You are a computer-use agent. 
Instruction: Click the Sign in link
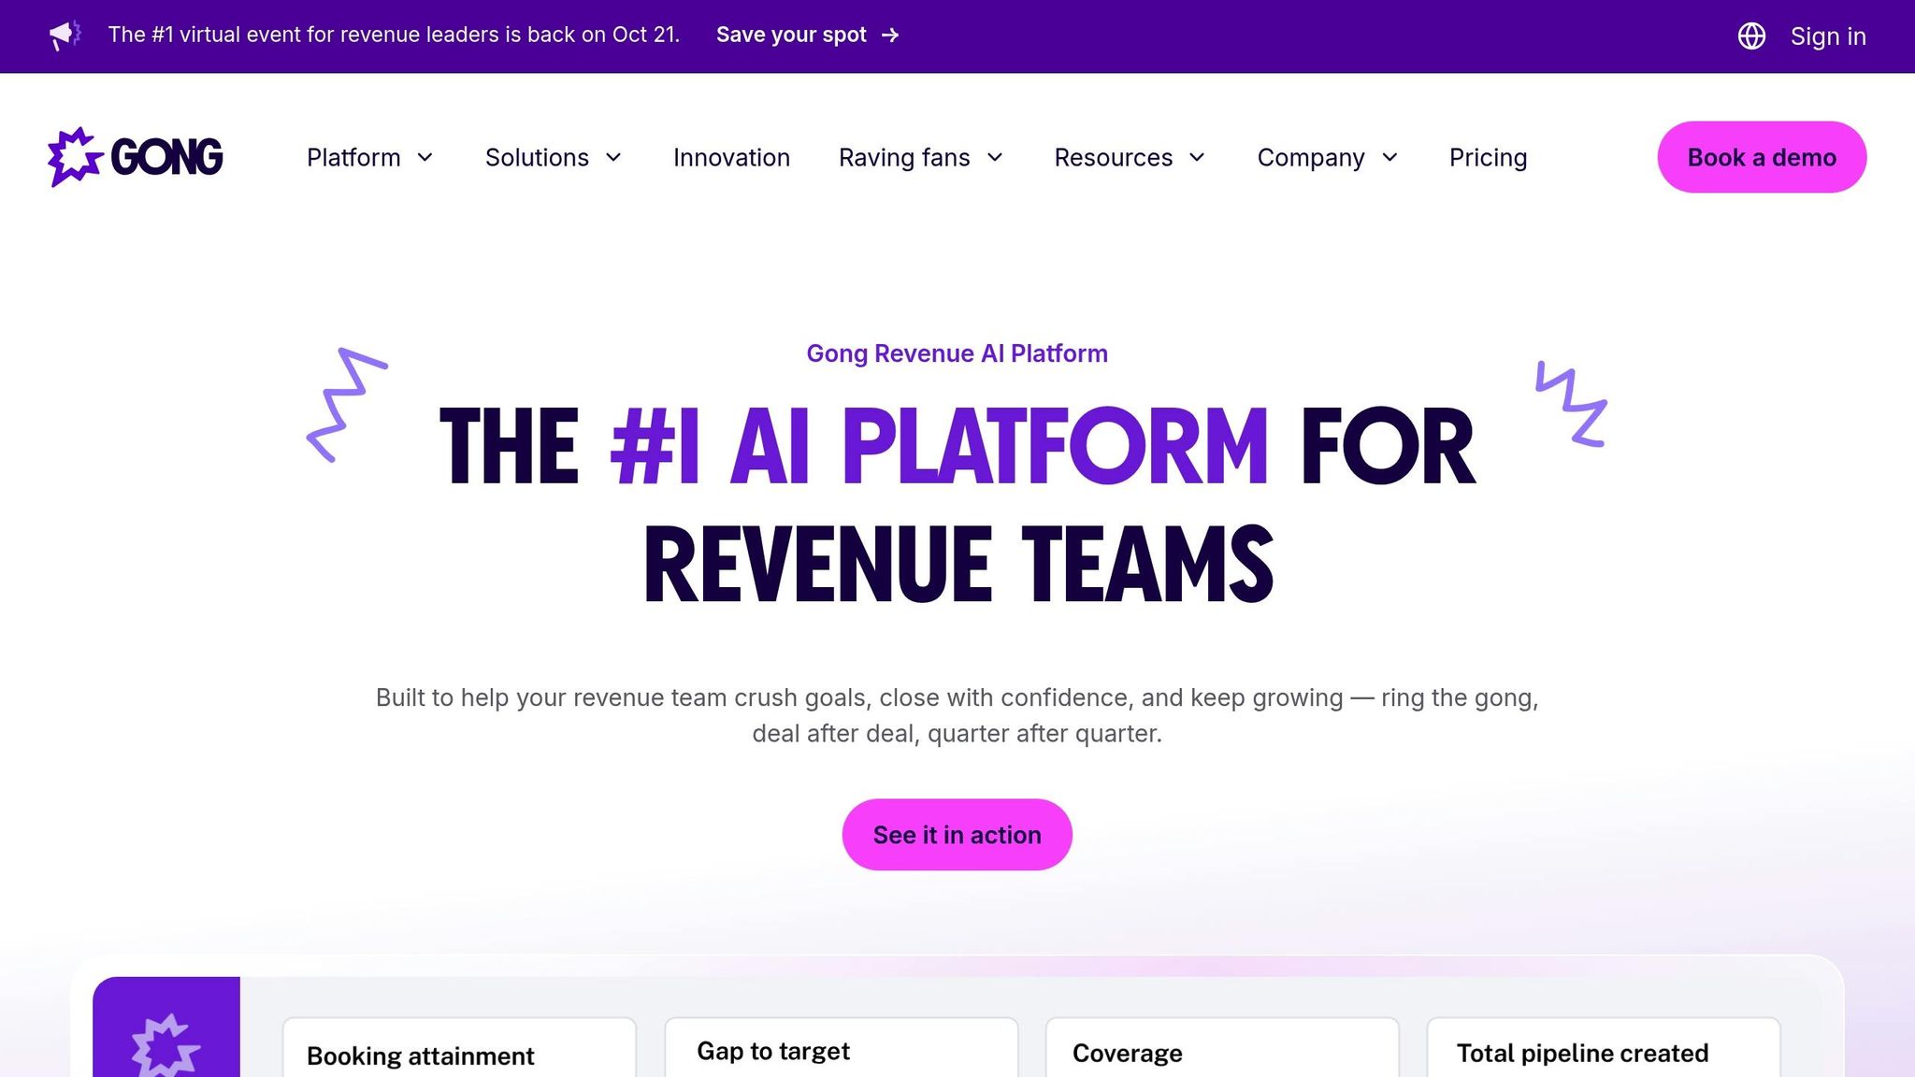1827,36
